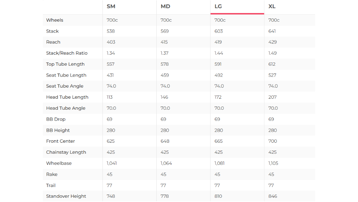This screenshot has width=358, height=202.
Task: Select the Standover Height row label
Action: (x=66, y=196)
